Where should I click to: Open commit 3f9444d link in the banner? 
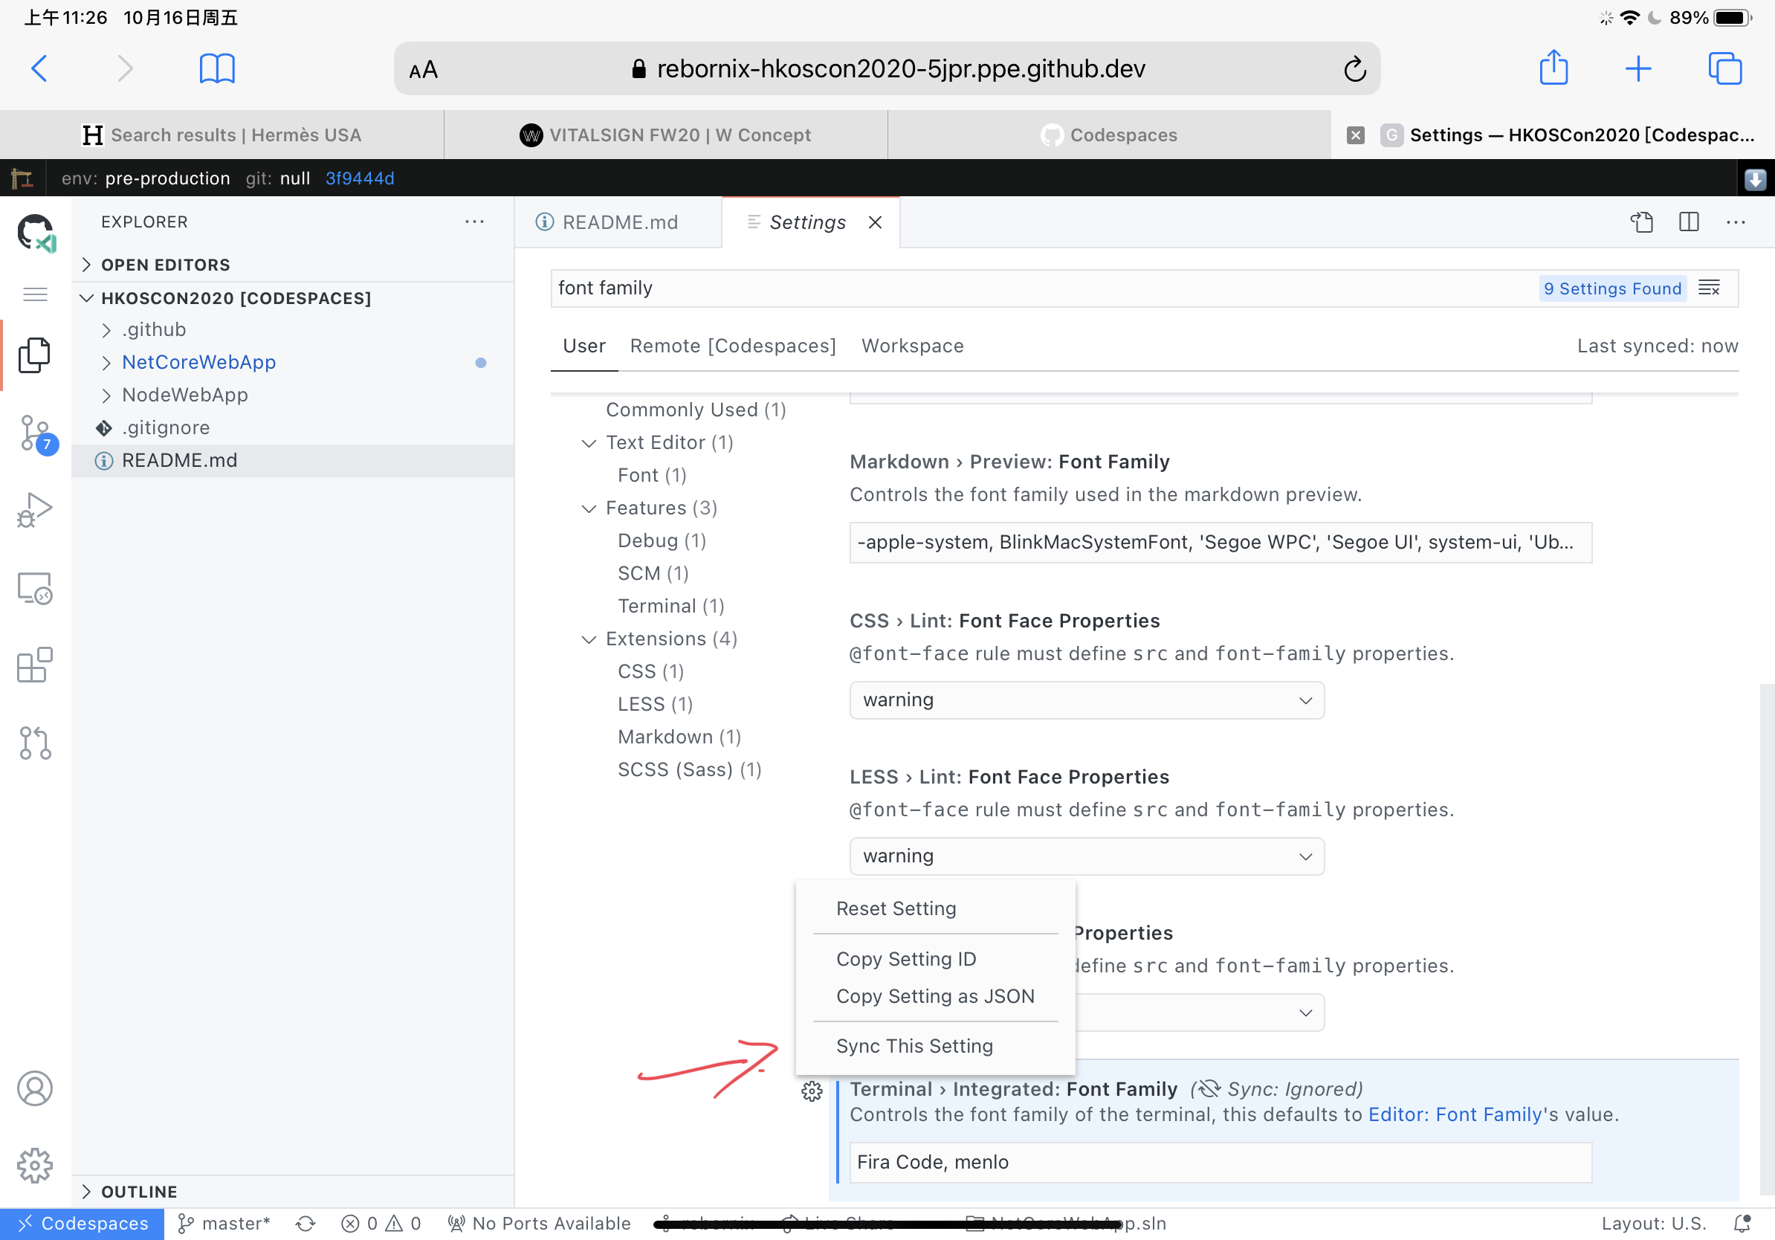(x=360, y=178)
